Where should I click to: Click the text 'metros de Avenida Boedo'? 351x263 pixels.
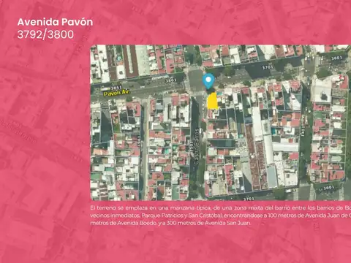point(123,223)
